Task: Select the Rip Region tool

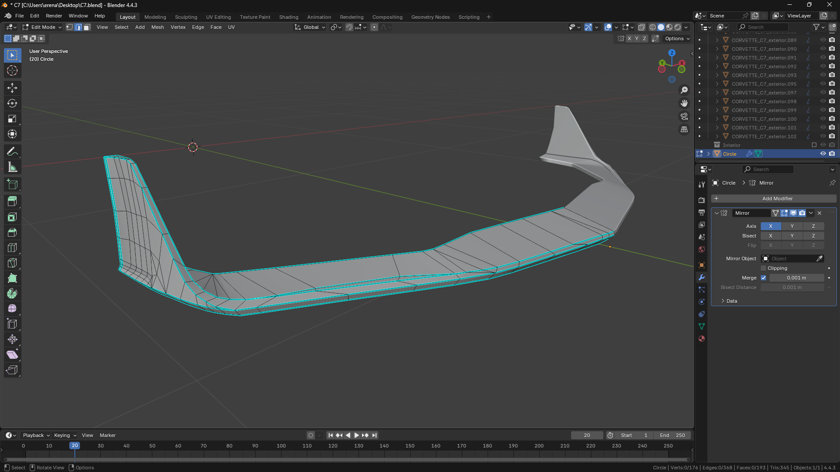Action: [12, 370]
